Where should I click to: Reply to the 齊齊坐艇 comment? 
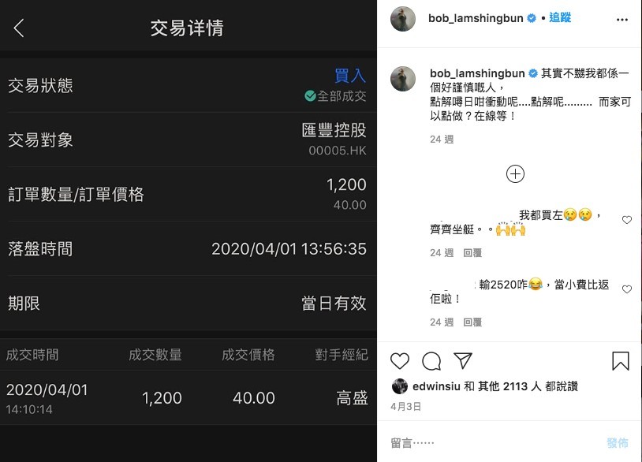pos(472,253)
